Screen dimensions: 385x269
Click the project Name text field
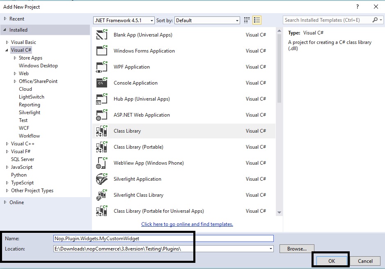point(163,238)
